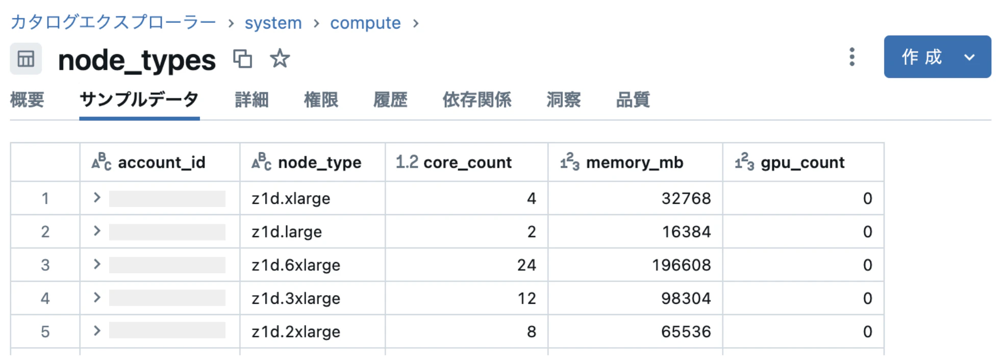Click the integer type icon on memory_mb
Screen dimensions: 1004x364
[570, 162]
